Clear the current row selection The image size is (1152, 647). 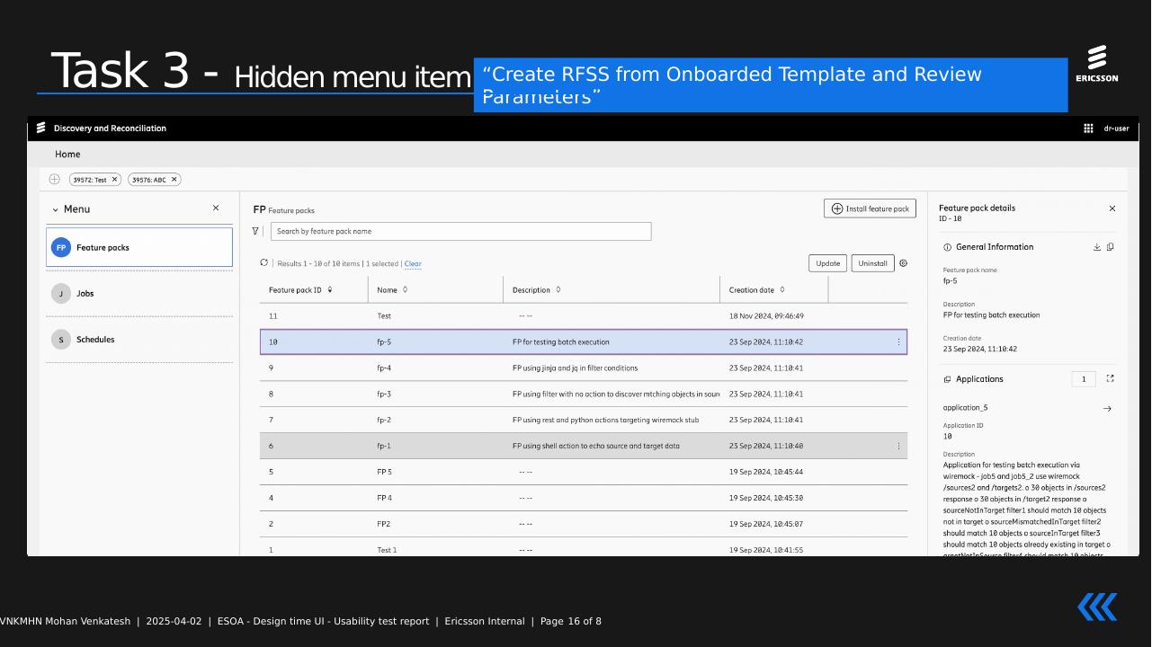[x=413, y=264]
